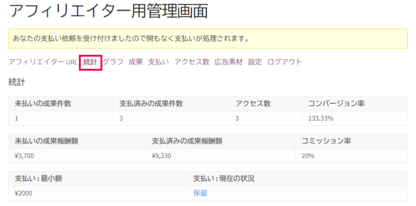Click the アフィリエイター用管理画面 page title

108,12
